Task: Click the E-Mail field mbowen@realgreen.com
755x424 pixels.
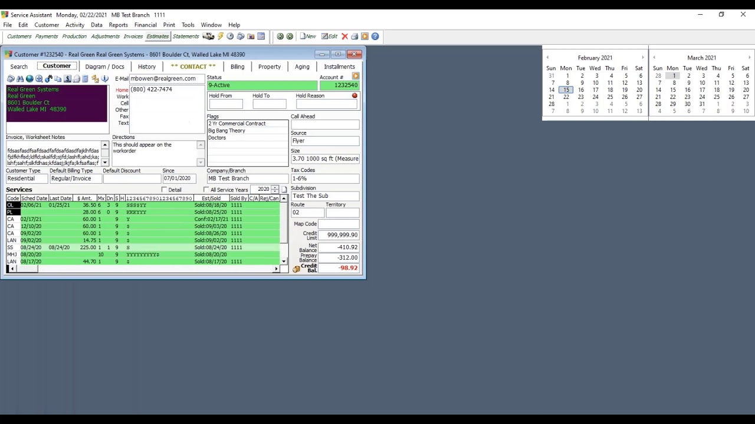Action: pyautogui.click(x=166, y=79)
